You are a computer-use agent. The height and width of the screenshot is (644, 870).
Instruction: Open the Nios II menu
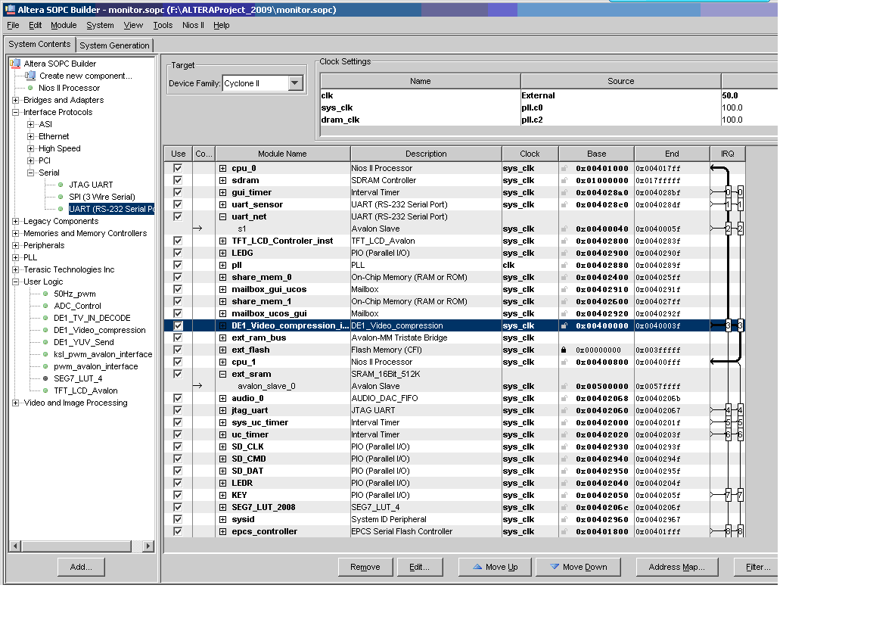(x=193, y=25)
